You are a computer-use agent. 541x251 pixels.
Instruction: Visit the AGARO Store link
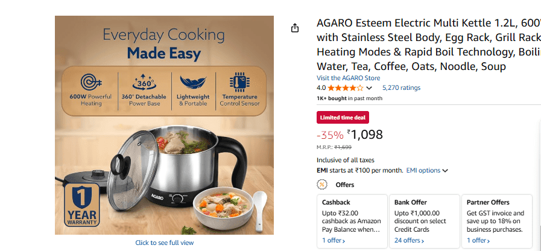pyautogui.click(x=347, y=78)
